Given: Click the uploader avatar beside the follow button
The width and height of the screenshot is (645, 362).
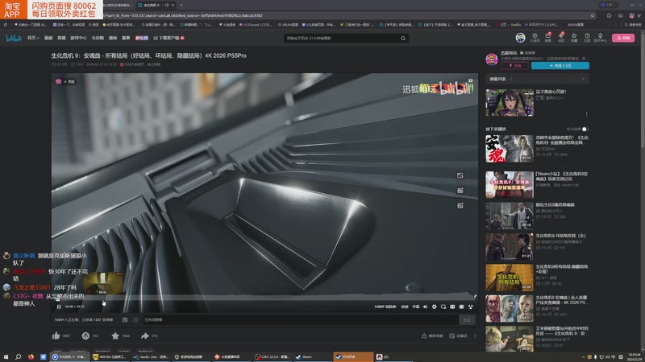Looking at the screenshot, I should (x=492, y=60).
